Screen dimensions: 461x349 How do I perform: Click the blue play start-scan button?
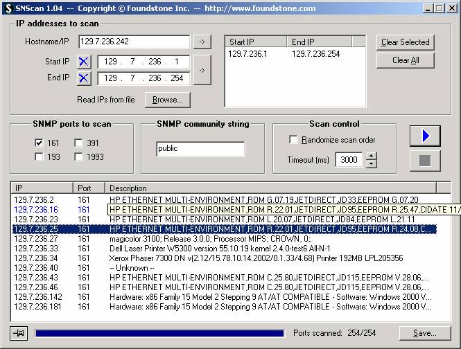(x=425, y=136)
